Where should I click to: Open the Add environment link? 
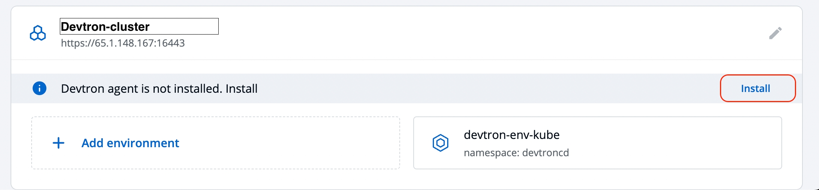(130, 143)
